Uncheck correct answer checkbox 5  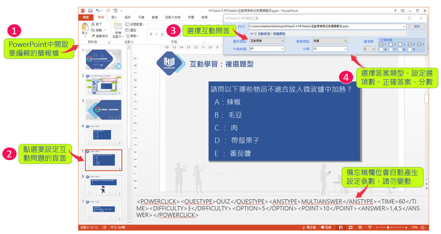point(419,44)
